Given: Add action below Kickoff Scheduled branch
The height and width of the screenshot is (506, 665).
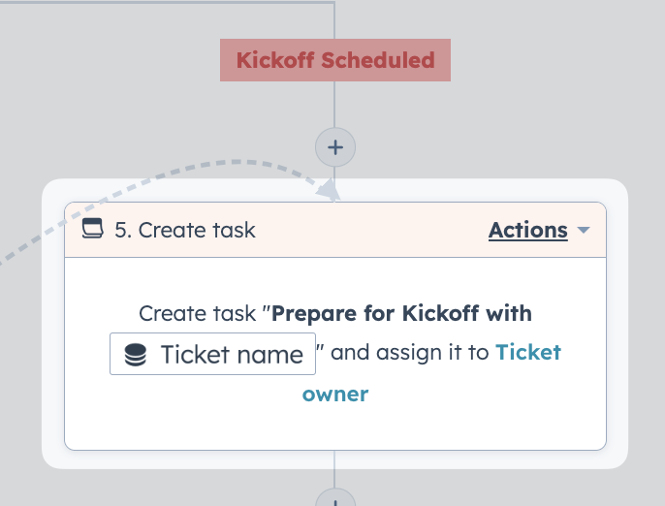Looking at the screenshot, I should click(x=335, y=147).
